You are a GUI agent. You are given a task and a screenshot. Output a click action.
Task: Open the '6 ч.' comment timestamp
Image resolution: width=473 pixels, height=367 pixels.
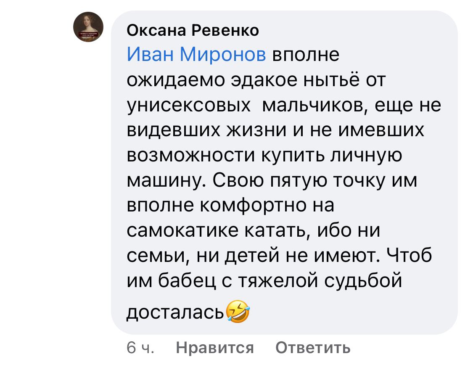(140, 348)
